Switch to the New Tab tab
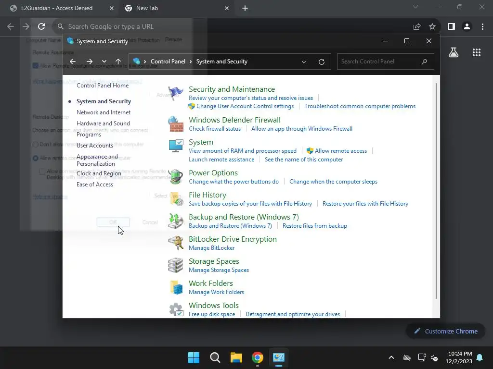Image resolution: width=493 pixels, height=369 pixels. pos(177,8)
